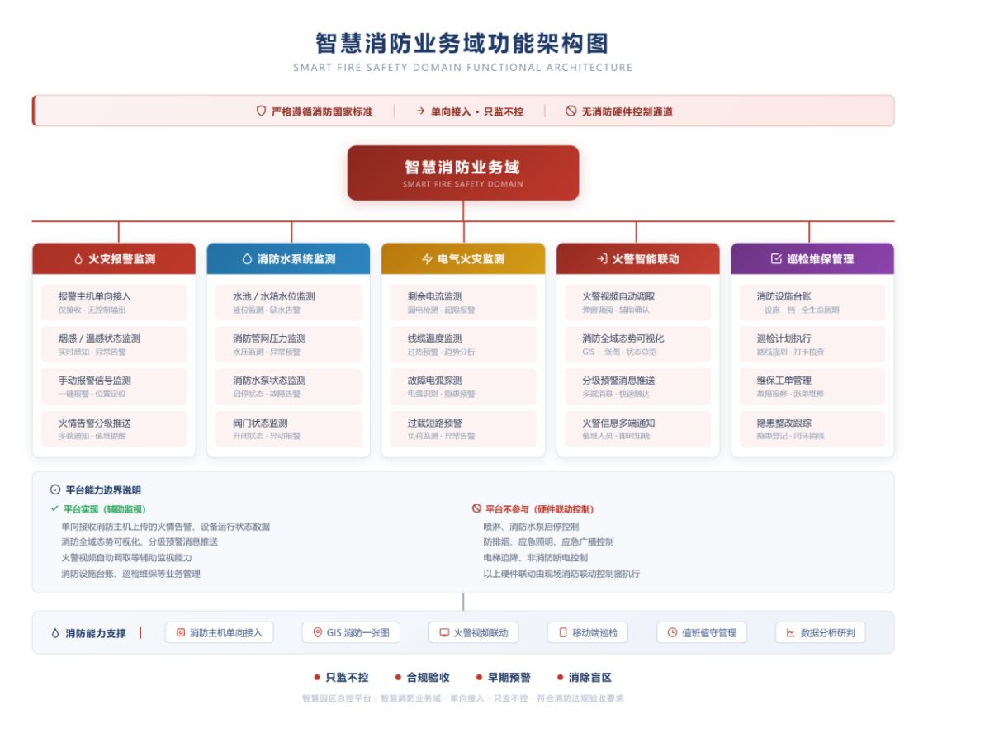Viewport: 999px width, 733px height.
Task: Select the 烟感 / 温感状态监测 item
Action: tap(114, 344)
